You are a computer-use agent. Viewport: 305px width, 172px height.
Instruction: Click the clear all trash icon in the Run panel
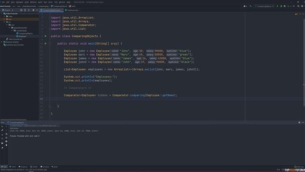point(6,145)
